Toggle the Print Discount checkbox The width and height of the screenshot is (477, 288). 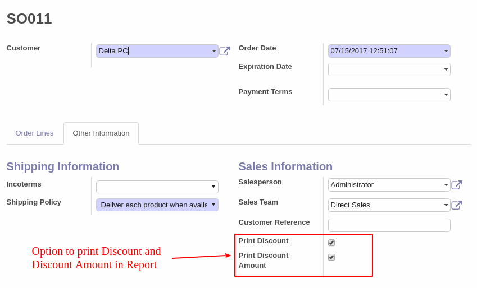point(331,243)
